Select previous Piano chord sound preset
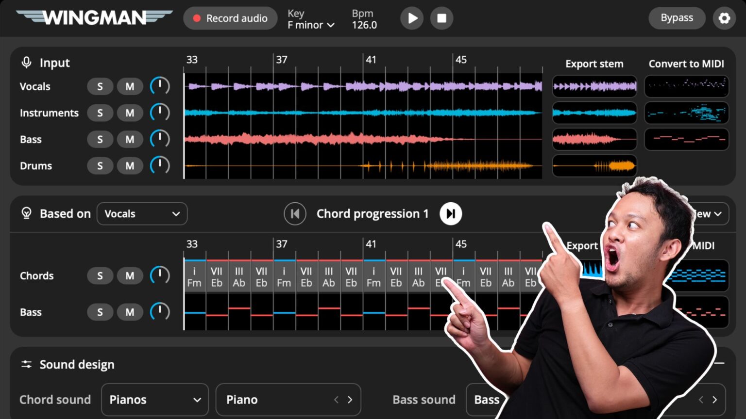This screenshot has height=419, width=746. [336, 400]
